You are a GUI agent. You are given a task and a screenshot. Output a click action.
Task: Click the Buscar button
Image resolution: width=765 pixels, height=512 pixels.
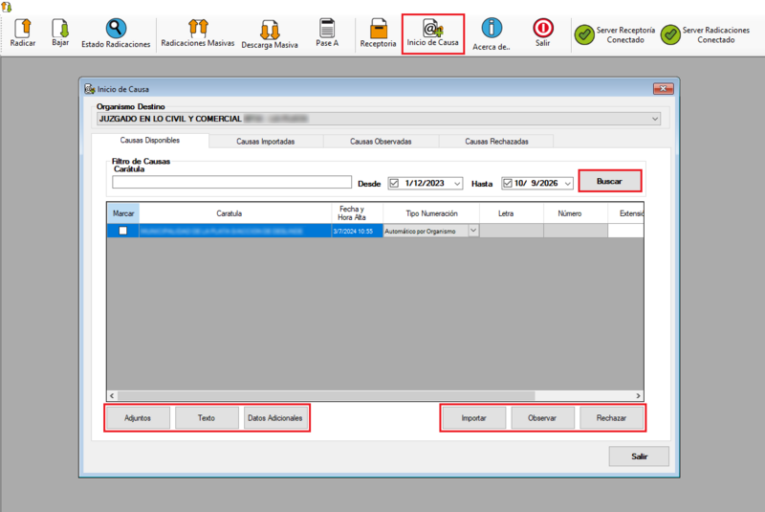pyautogui.click(x=609, y=181)
